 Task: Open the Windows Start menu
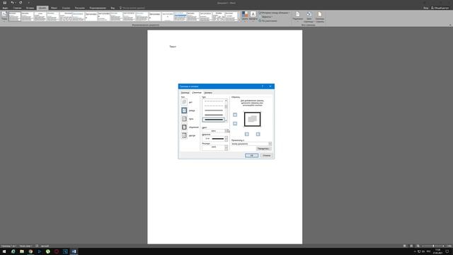[4, 251]
